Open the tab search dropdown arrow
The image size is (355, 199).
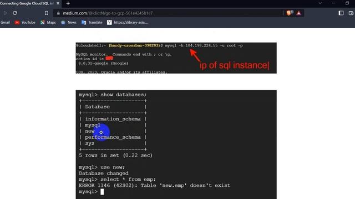[x=320, y=3]
